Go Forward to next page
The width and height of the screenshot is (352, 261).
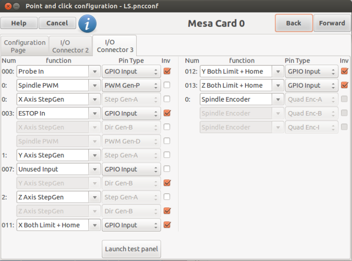coord(332,23)
